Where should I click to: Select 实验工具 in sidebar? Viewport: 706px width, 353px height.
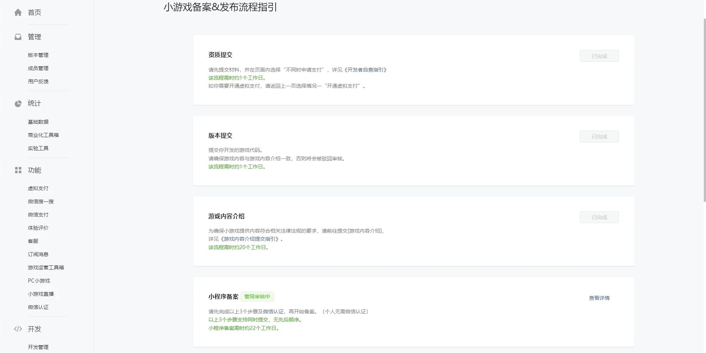click(38, 148)
